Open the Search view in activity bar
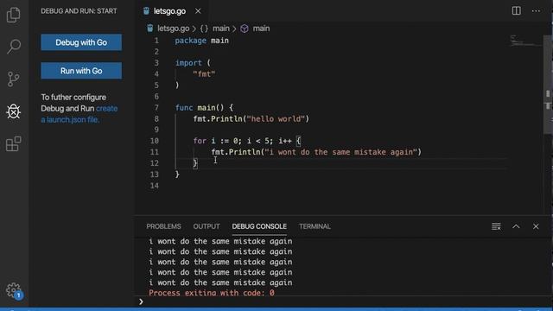The height and width of the screenshot is (311, 553). [14, 47]
